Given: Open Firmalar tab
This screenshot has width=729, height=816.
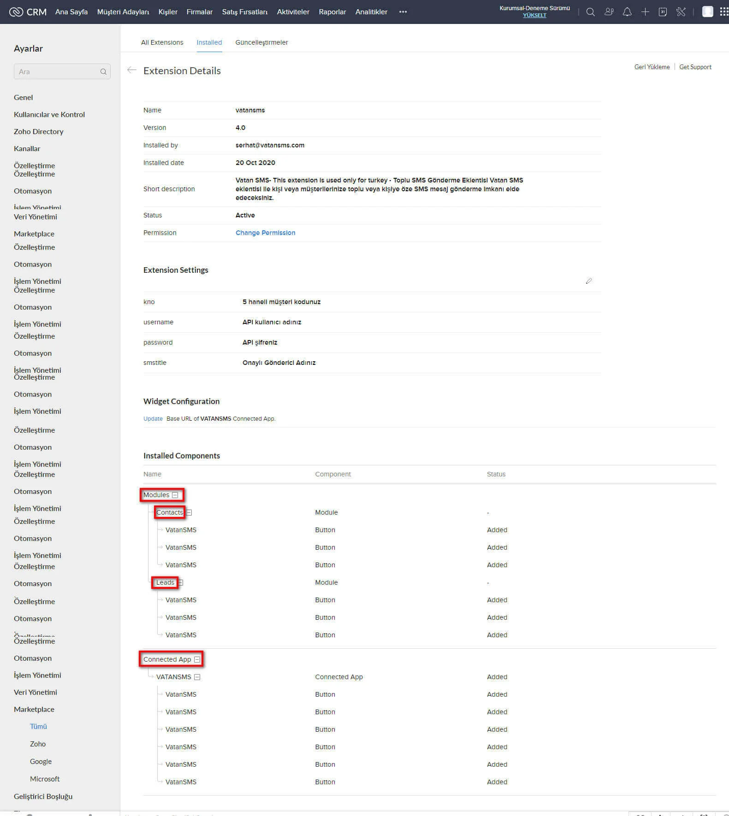Looking at the screenshot, I should 200,12.
